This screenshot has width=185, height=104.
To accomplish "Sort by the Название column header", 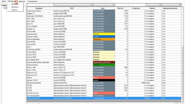I will (x=40, y=8).
